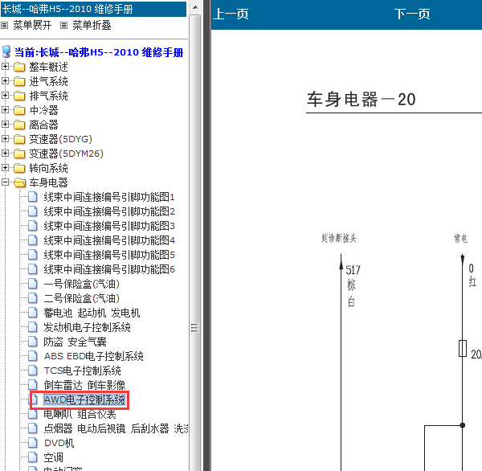Viewport: 482px width, 471px height.
Task: Open 线束中间连接编号引脚功能图1 page
Action: coord(109,197)
